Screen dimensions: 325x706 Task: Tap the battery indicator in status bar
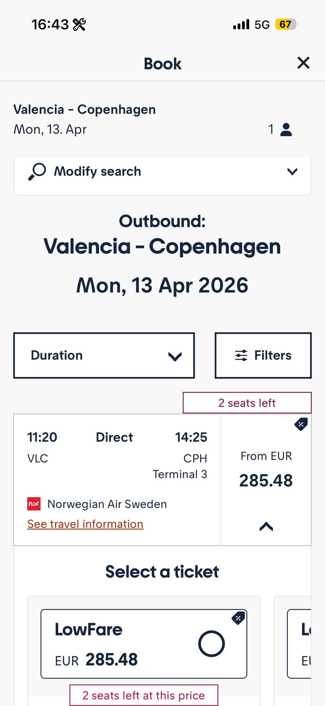tap(285, 24)
